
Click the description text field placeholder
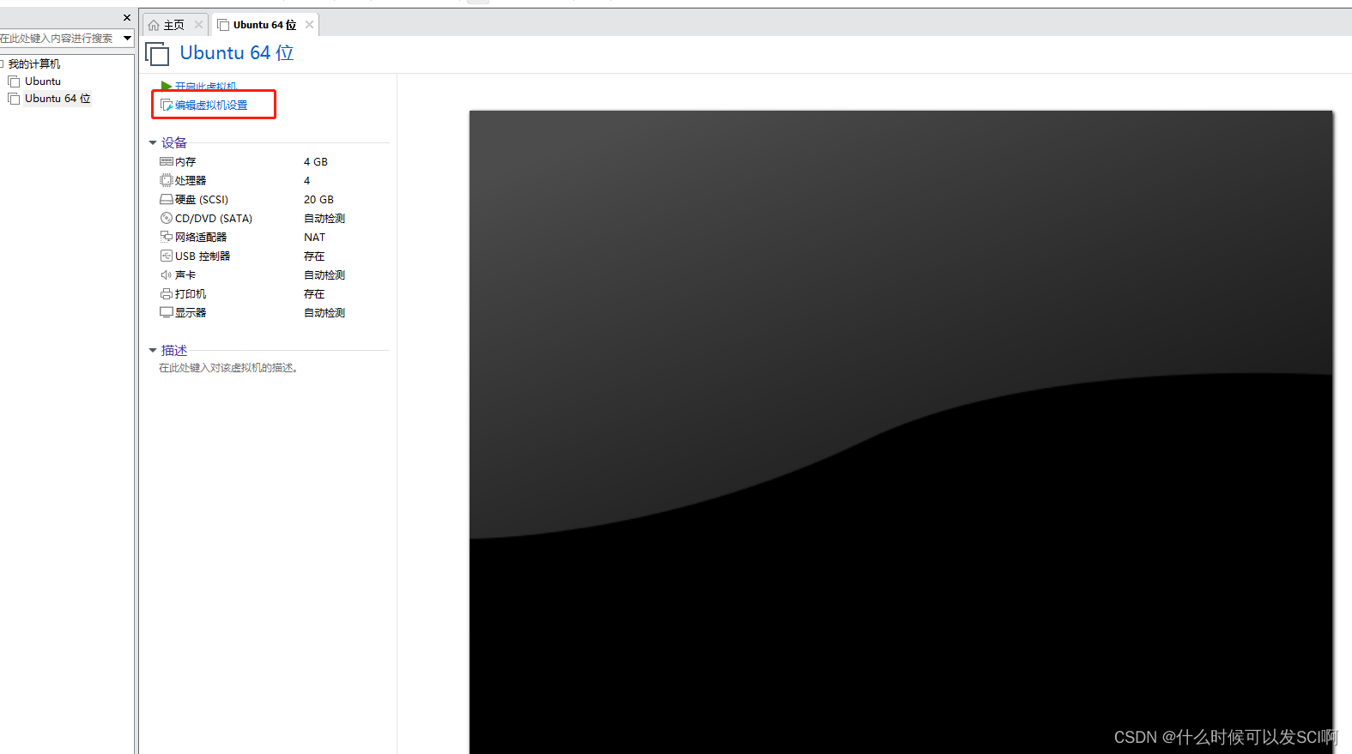pyautogui.click(x=228, y=367)
